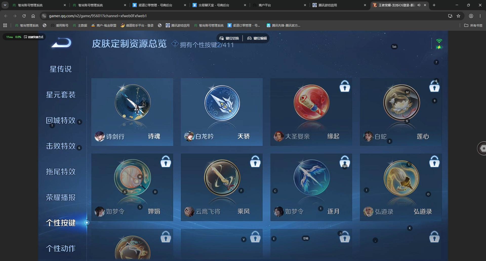Viewport: 486px width, 261px height.
Task: Open the 主数据 bookmark
Action: tap(80, 25)
